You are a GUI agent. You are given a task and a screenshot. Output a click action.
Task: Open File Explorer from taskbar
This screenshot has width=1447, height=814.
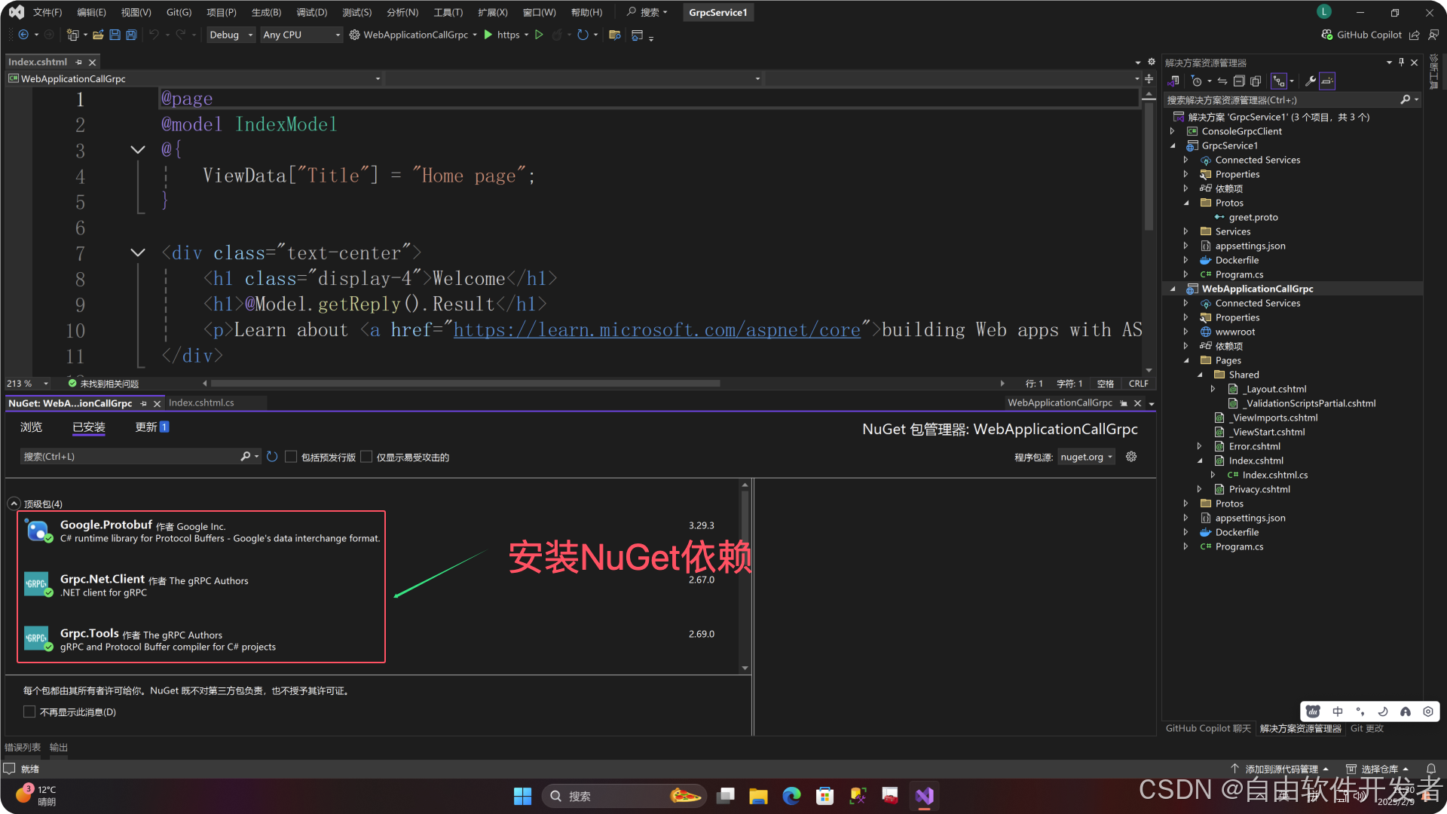click(x=758, y=796)
